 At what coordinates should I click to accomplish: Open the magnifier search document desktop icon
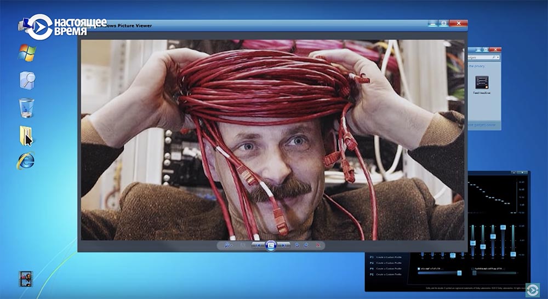(27, 81)
